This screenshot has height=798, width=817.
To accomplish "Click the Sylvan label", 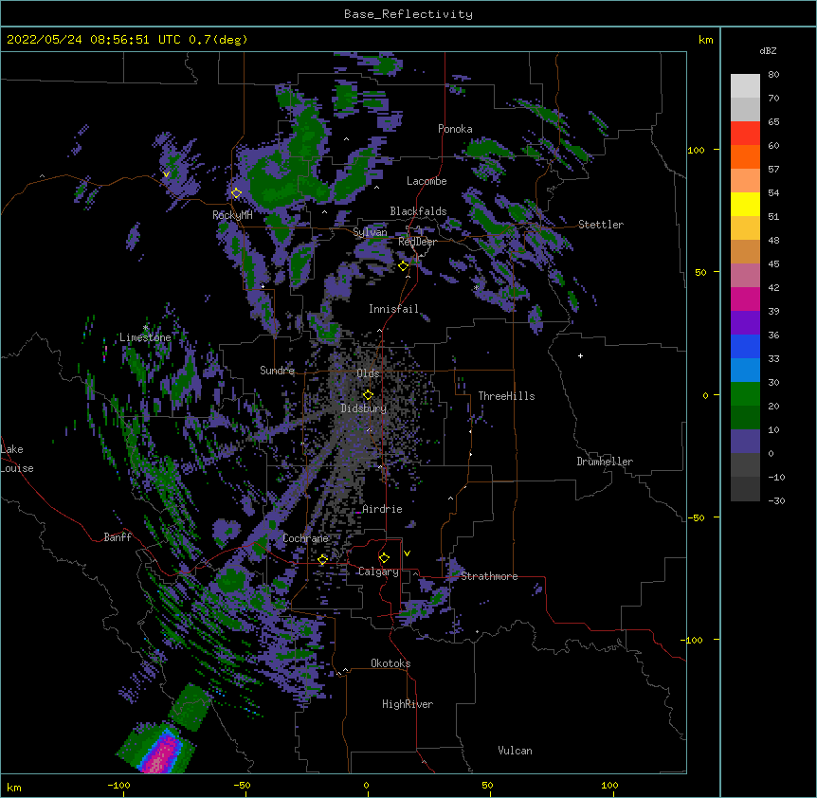I will click(370, 232).
